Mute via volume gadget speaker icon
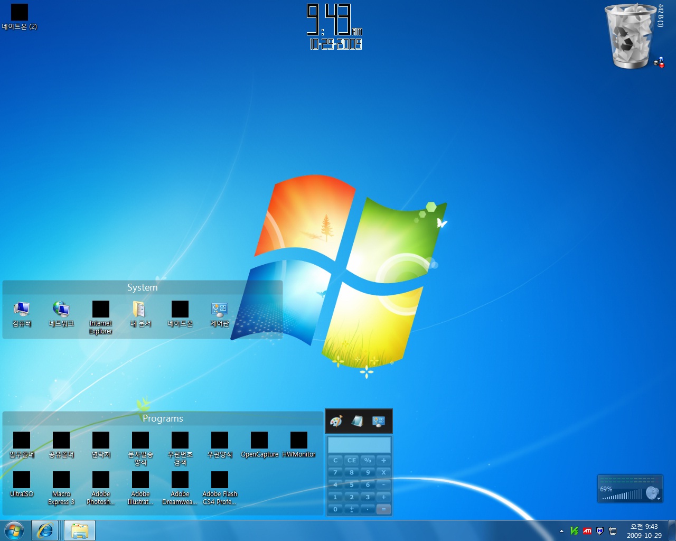Viewport: 676px width, 541px height. [x=652, y=493]
